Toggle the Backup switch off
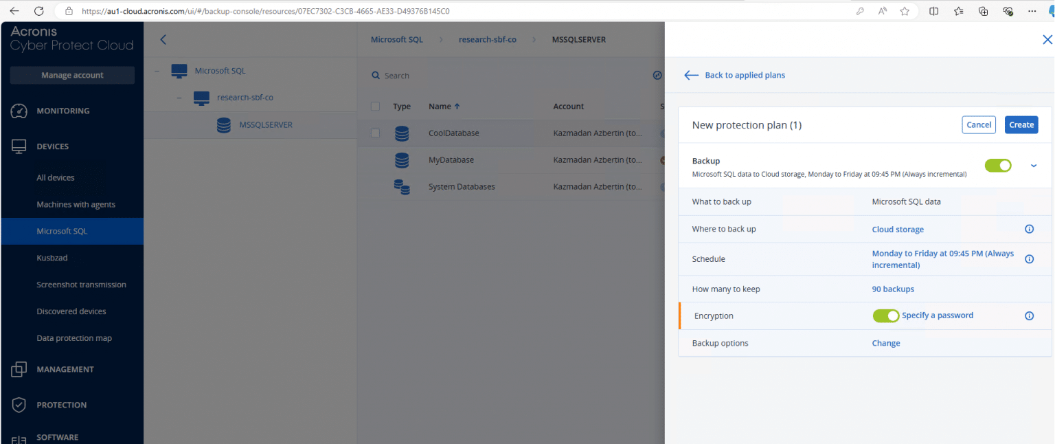 998,165
